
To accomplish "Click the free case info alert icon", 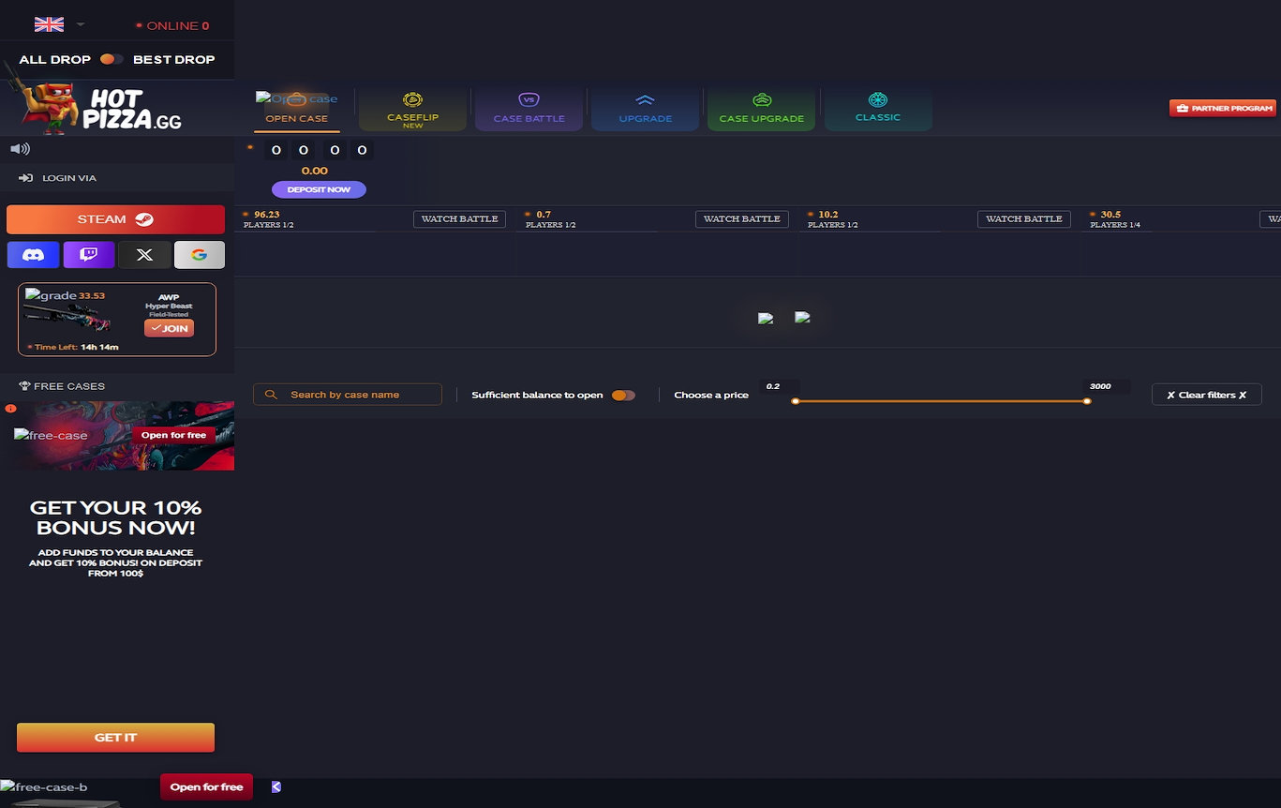I will click(x=10, y=409).
